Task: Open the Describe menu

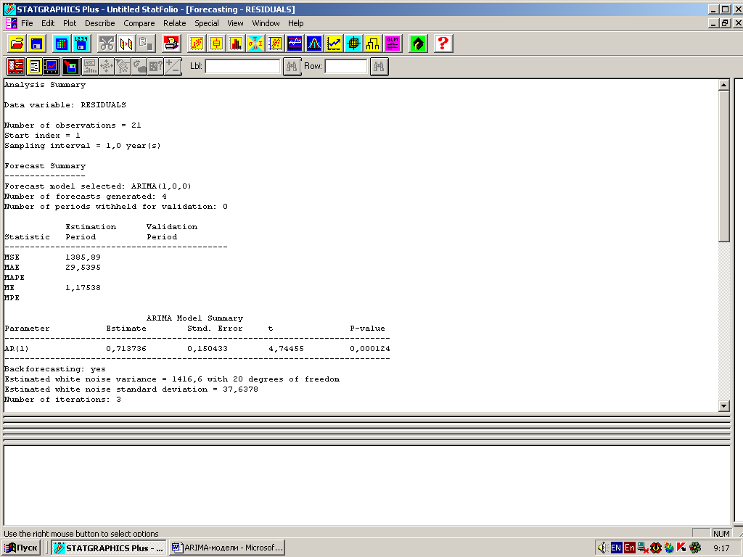Action: coord(100,23)
